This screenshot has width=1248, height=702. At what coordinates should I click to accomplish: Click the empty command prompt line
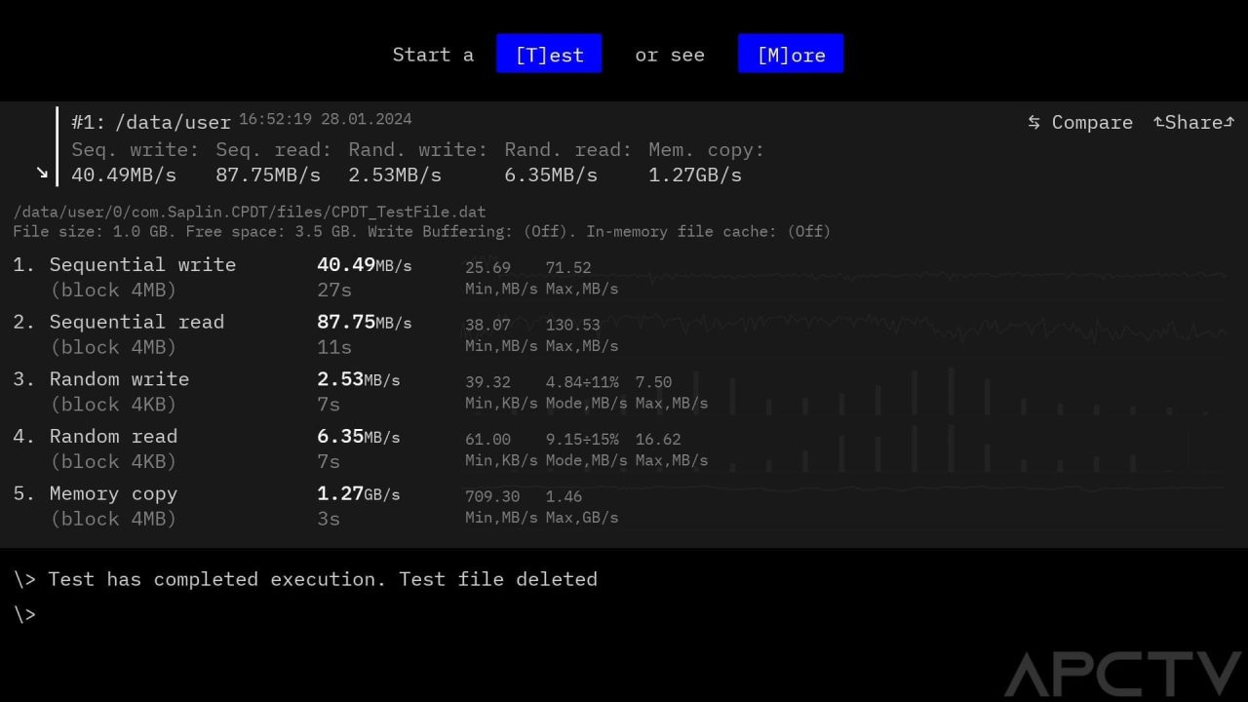(292, 614)
